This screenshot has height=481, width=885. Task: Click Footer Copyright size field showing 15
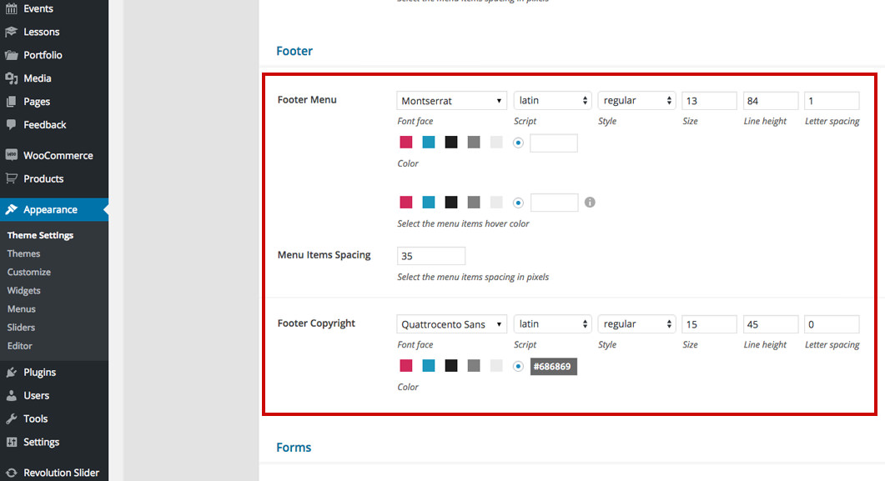coord(709,324)
